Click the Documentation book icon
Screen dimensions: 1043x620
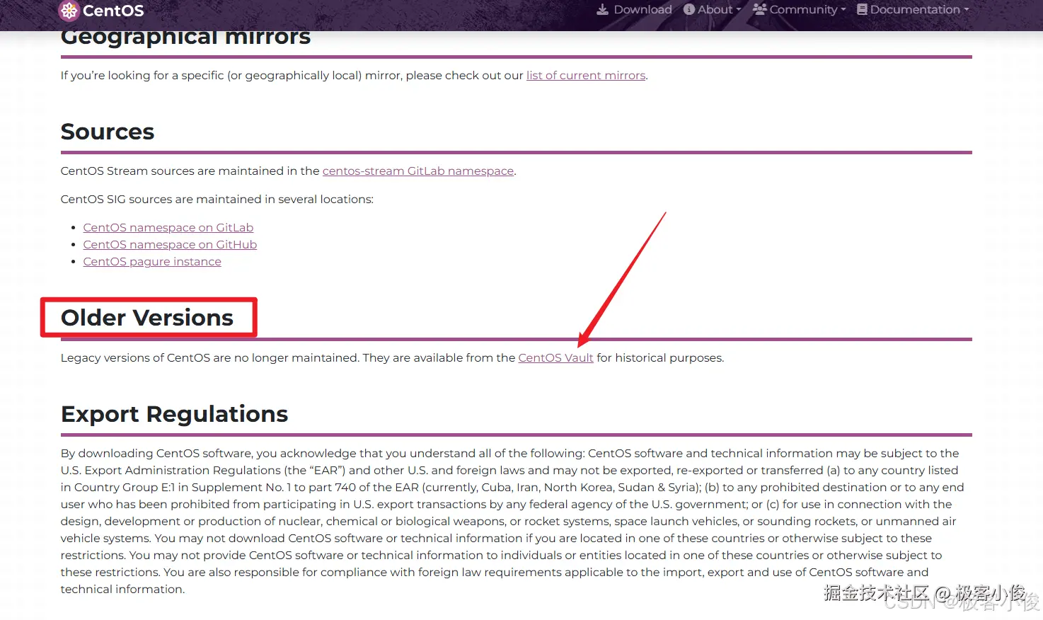pos(862,9)
